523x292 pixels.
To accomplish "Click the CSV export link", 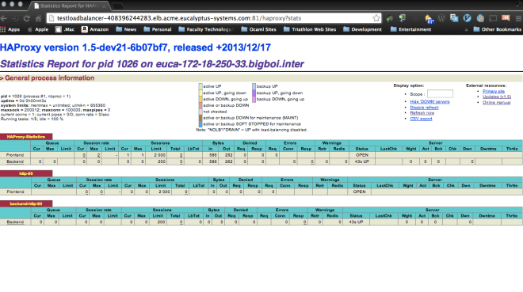I will 421,119.
